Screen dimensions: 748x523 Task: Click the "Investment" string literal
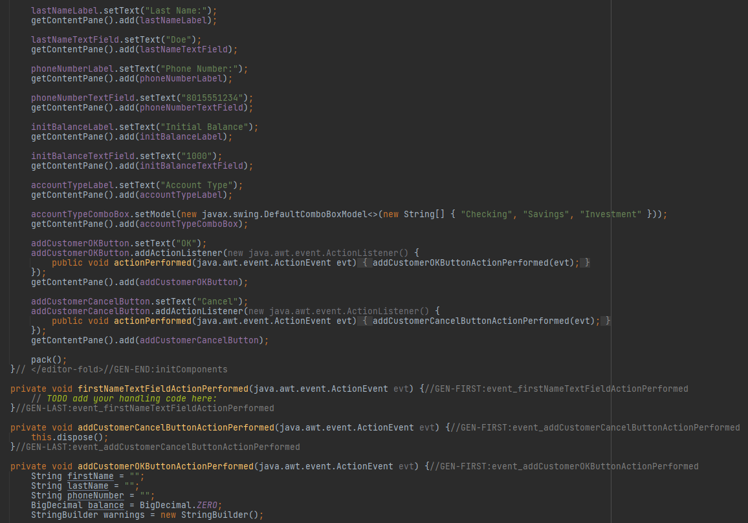tap(608, 214)
